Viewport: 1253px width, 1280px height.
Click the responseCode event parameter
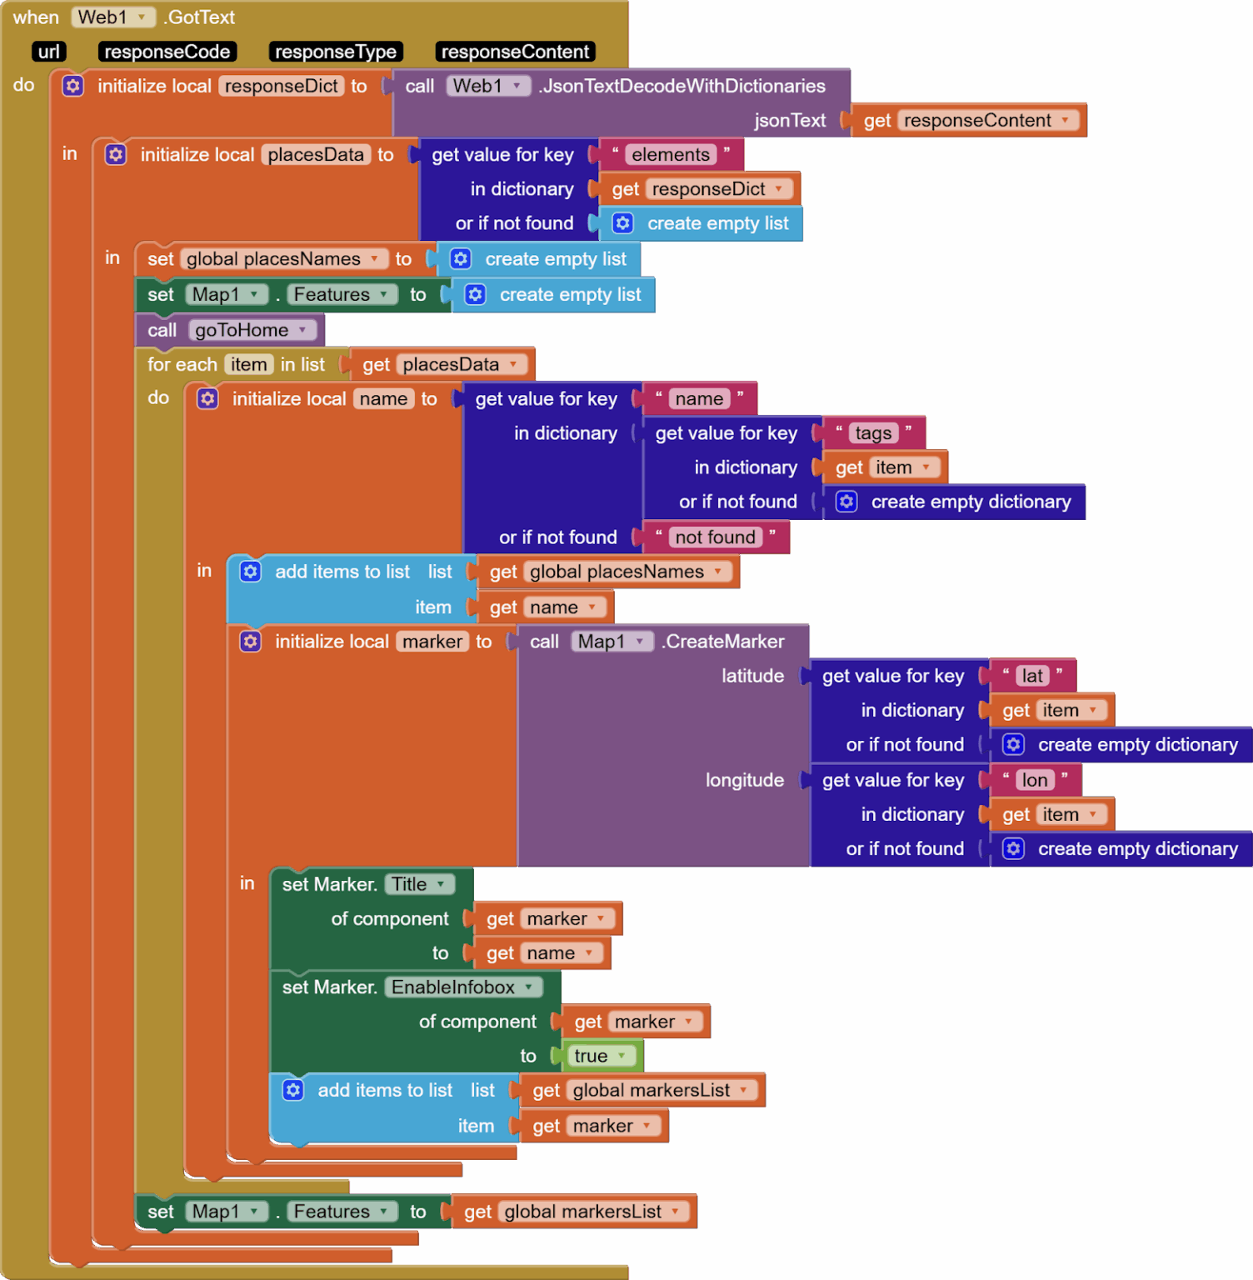click(167, 52)
